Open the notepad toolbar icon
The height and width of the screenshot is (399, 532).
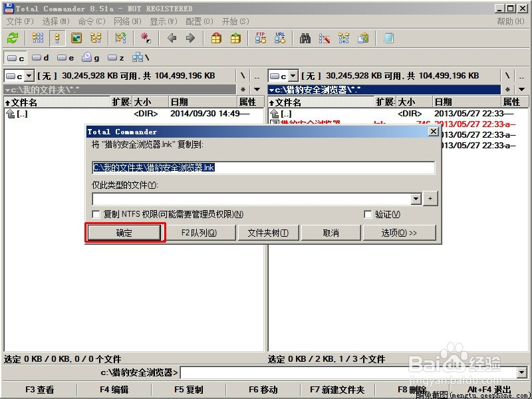point(388,38)
